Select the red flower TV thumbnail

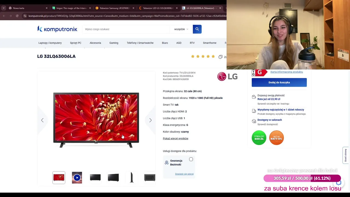(59, 178)
